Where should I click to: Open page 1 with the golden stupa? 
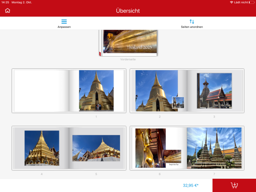click(96, 91)
